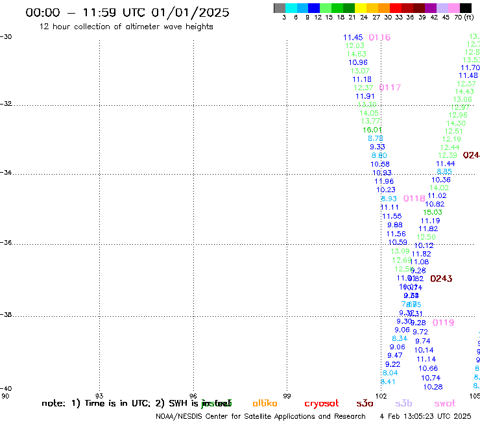Click the s3b satellite legend label
Screen dimensions: 480x422
(403, 403)
